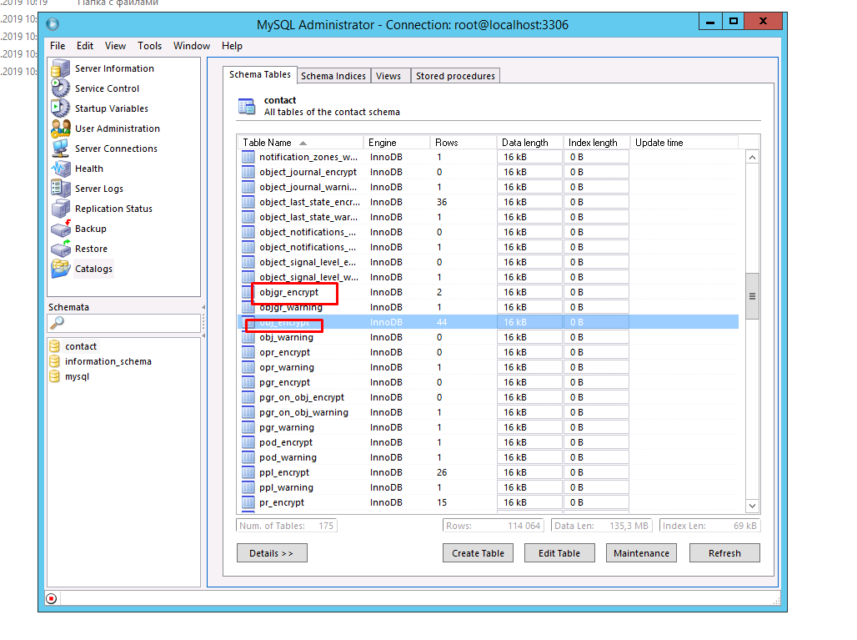Click the Replication Status sidebar label

click(x=113, y=209)
